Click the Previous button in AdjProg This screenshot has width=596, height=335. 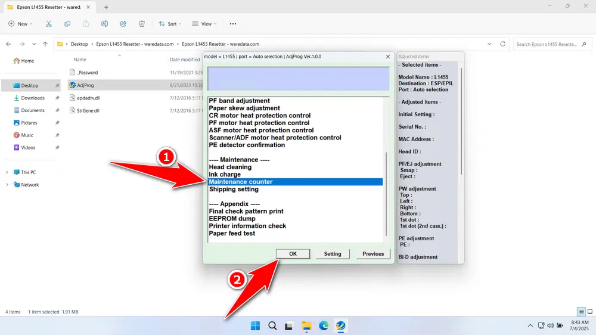click(373, 253)
